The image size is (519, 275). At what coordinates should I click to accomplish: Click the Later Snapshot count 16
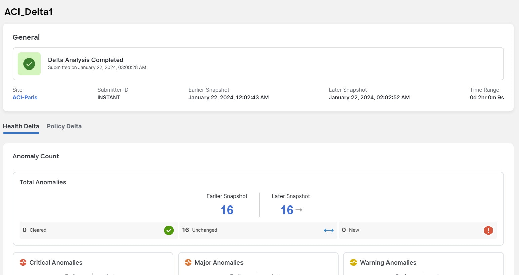point(287,210)
